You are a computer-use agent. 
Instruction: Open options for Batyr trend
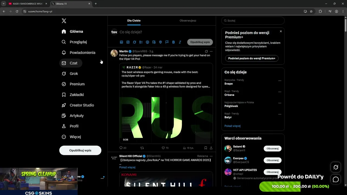tap(280, 114)
